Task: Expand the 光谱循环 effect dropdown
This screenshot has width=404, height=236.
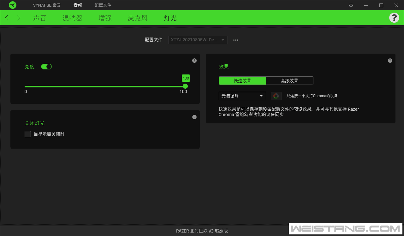Action: (242, 96)
